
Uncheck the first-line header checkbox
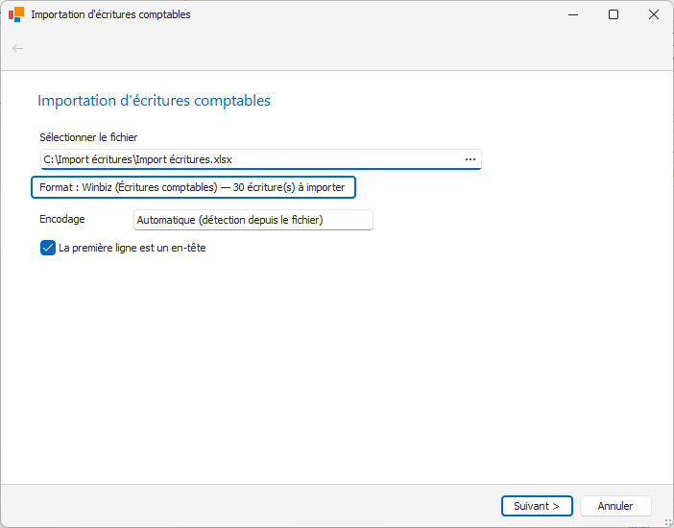48,248
